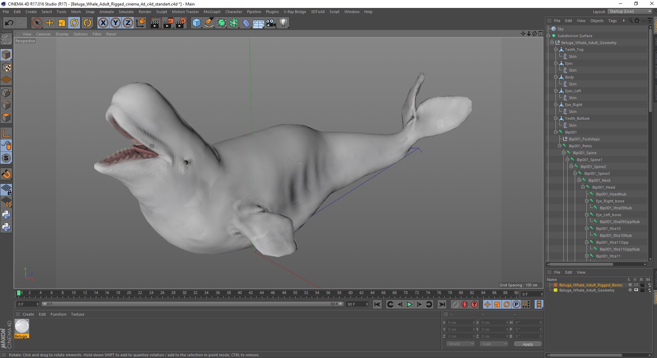Open the Scale coordinate-mode dropdown

point(494,344)
